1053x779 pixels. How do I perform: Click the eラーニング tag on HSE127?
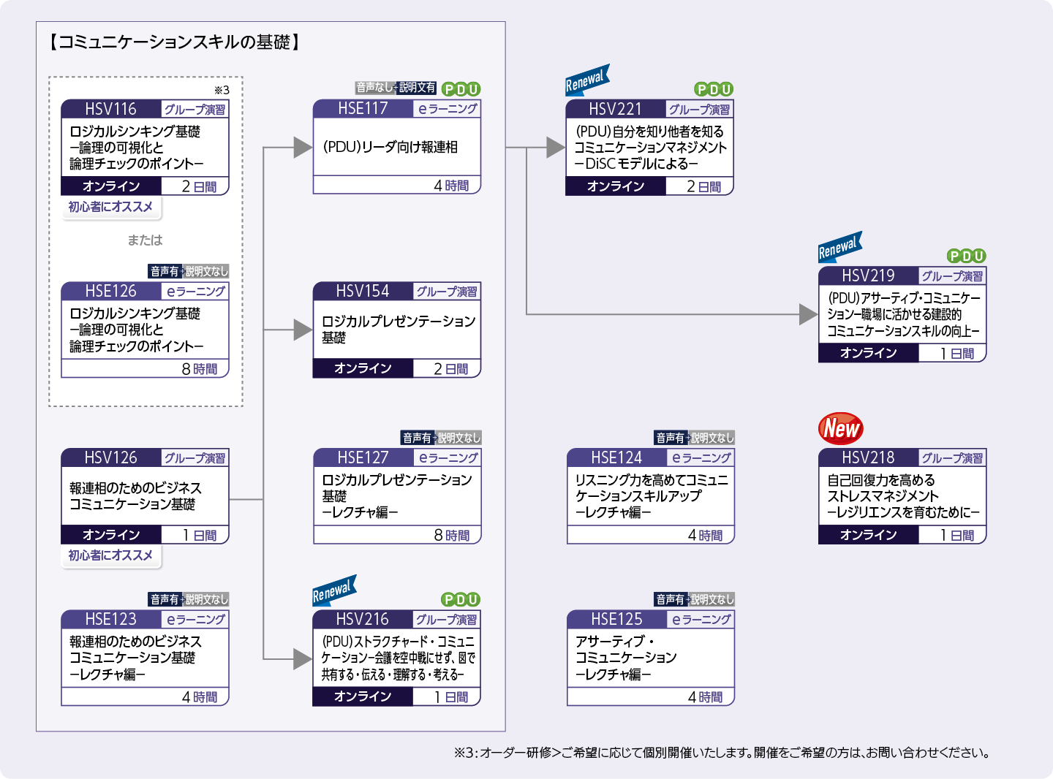coord(448,458)
